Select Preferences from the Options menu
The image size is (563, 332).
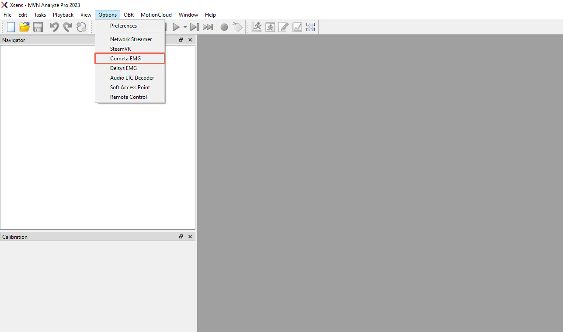tap(130, 26)
